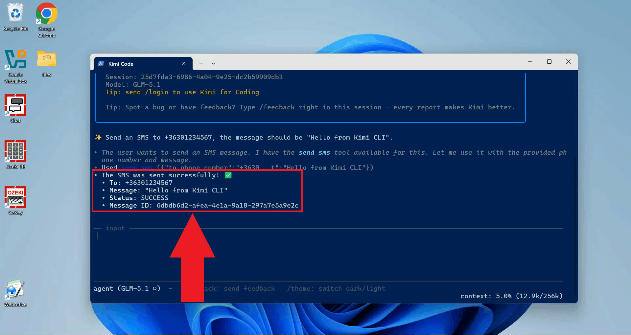The image size is (631, 335).
Task: Open the Weboffice desktop shortcut
Action: point(15,293)
